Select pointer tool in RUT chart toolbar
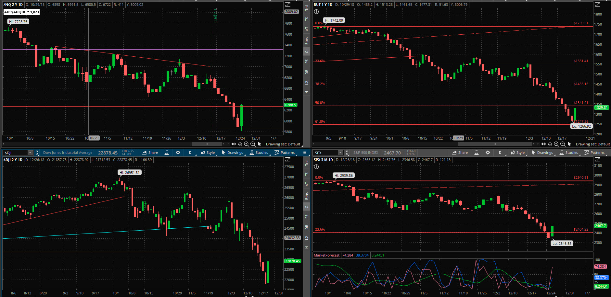Screen dimensions: 611x297 tap(569, 144)
